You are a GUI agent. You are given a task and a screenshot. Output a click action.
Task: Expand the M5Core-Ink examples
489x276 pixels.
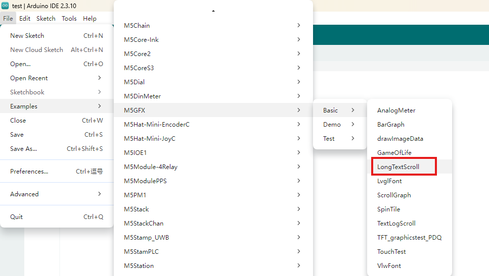(x=213, y=39)
